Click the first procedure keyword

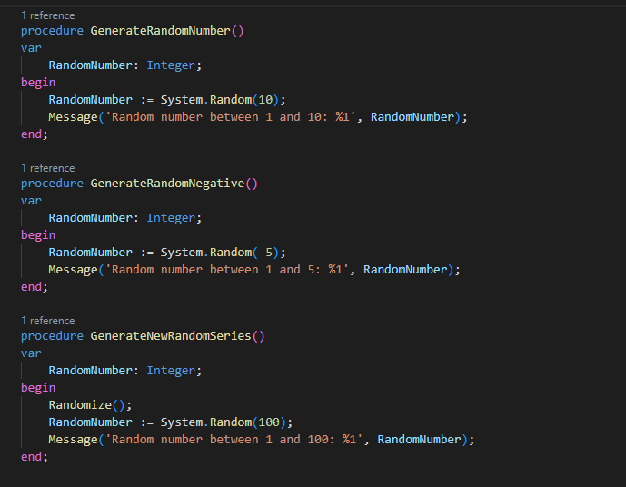coord(52,31)
